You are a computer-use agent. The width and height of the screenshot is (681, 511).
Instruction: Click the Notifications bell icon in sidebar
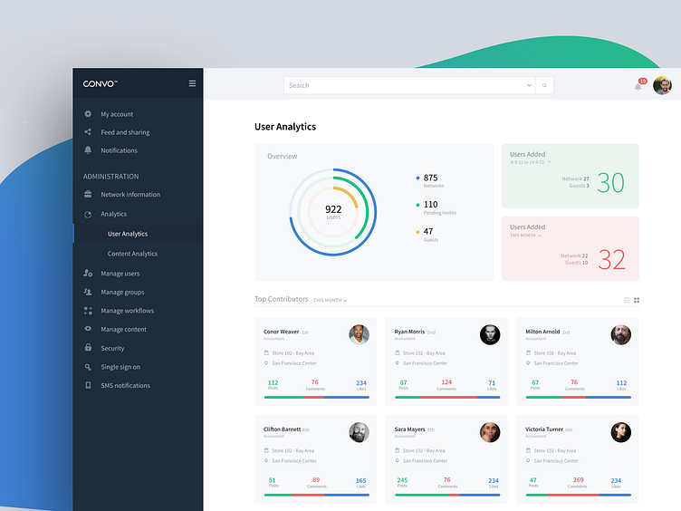(88, 149)
